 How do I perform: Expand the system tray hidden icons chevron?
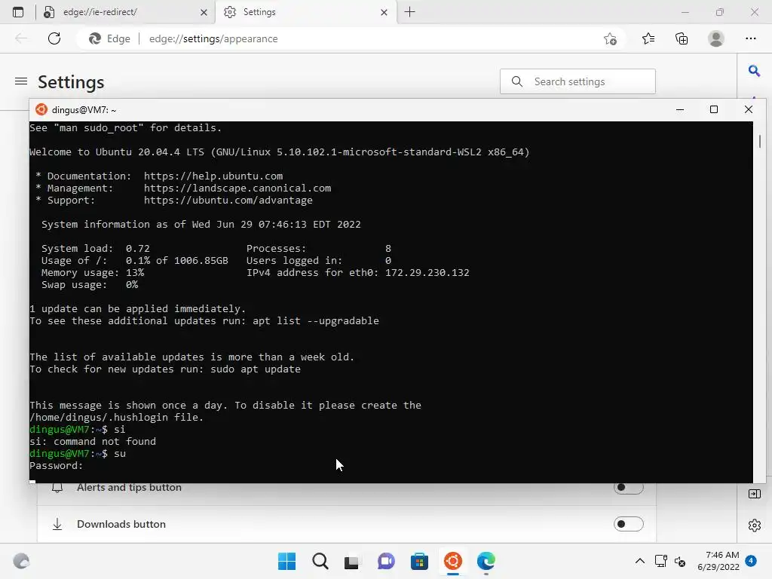click(x=639, y=561)
